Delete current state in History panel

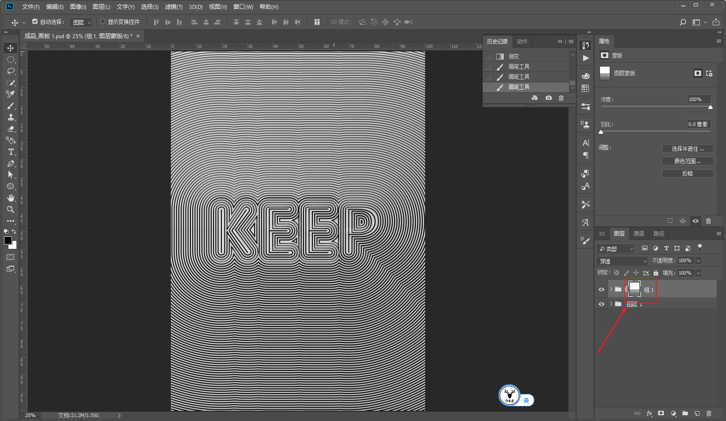coord(561,98)
